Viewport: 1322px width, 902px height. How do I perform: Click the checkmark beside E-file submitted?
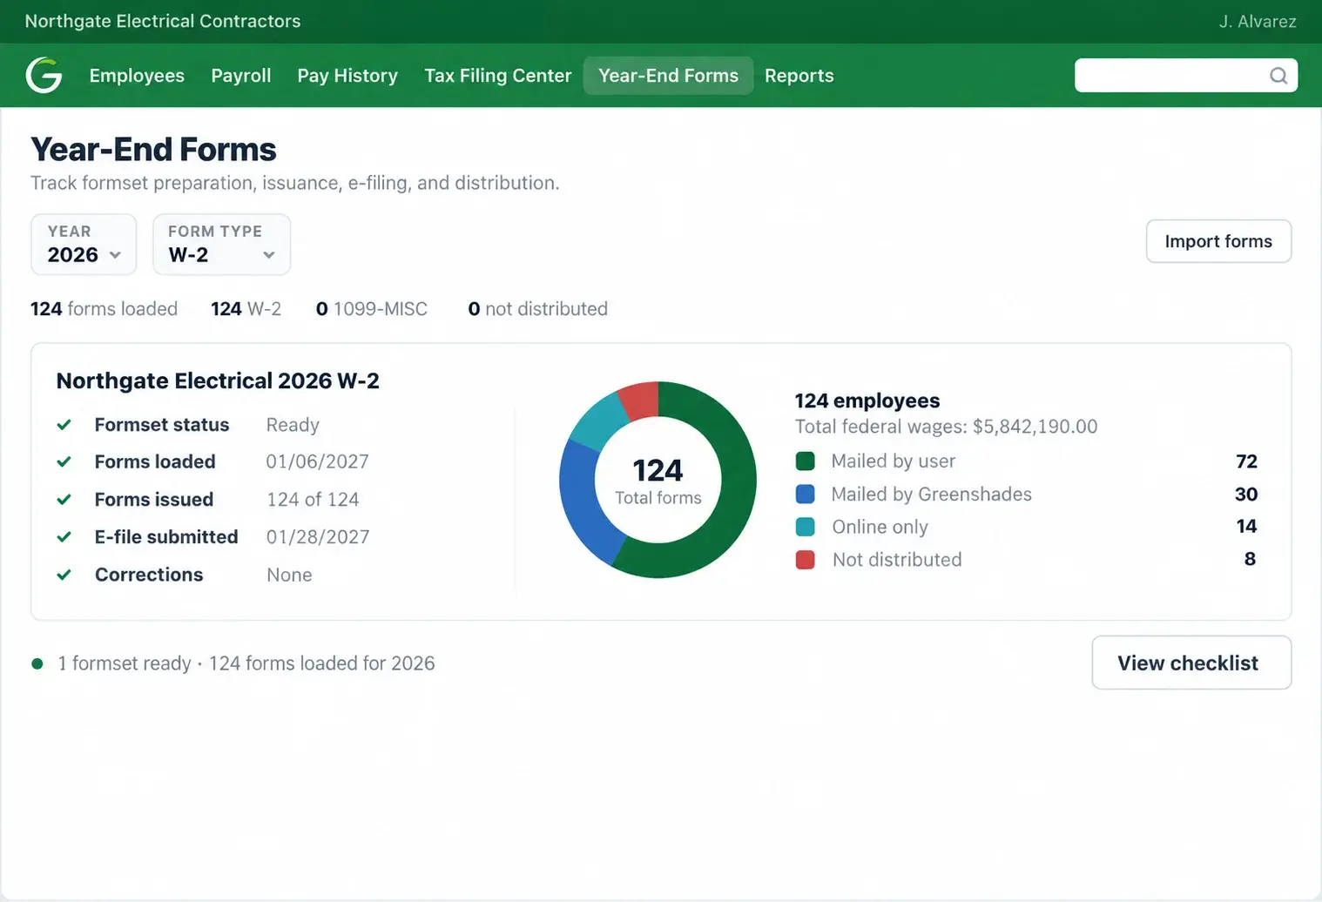pos(64,537)
